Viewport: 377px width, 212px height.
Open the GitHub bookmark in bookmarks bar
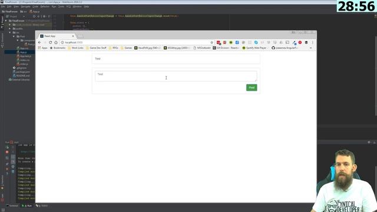[x=285, y=48]
